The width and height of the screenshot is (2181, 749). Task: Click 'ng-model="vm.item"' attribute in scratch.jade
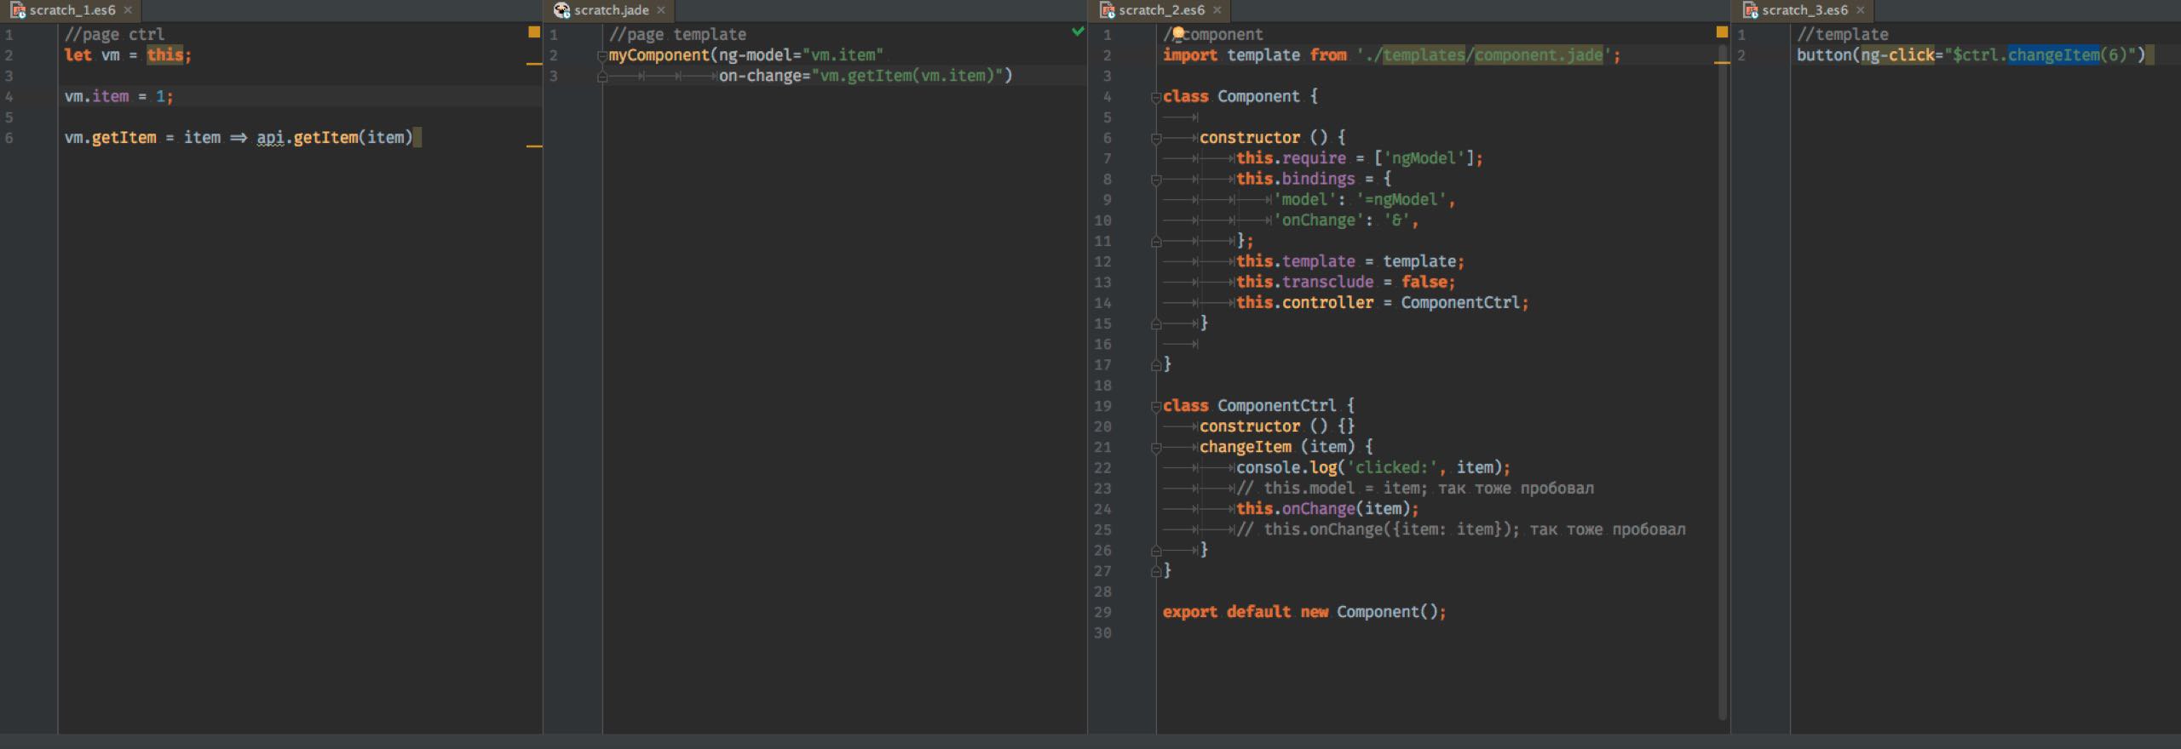pyautogui.click(x=801, y=55)
